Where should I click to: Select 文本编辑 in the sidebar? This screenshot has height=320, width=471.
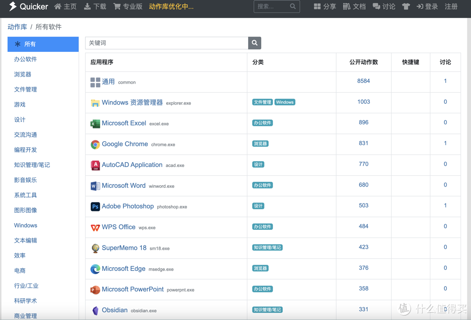[x=26, y=240]
